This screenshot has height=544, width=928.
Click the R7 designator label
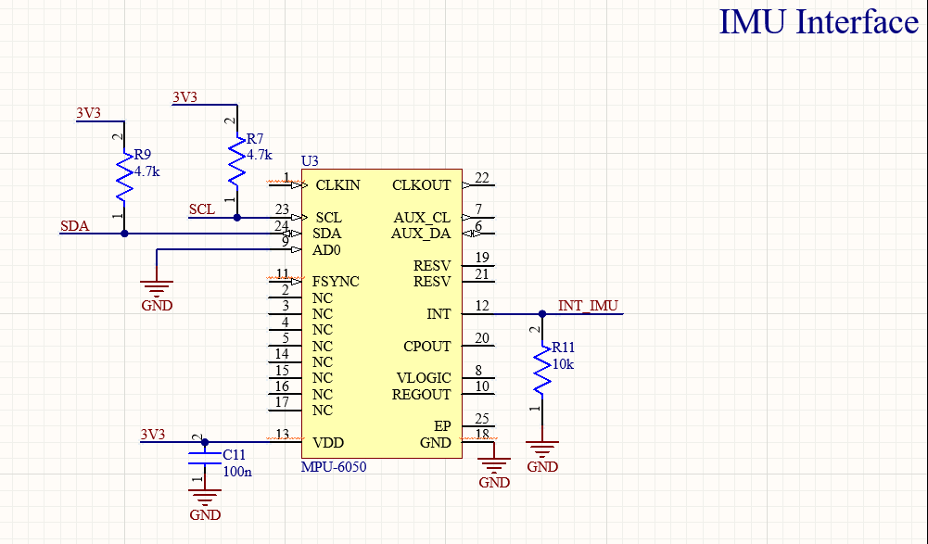point(255,138)
